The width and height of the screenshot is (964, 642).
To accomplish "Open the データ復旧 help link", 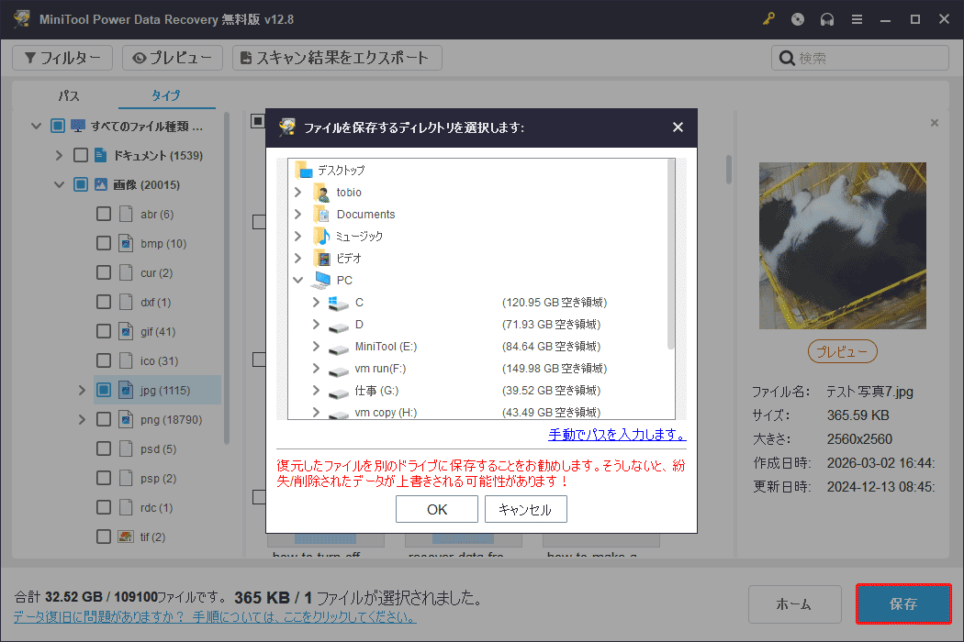I will pyautogui.click(x=215, y=617).
